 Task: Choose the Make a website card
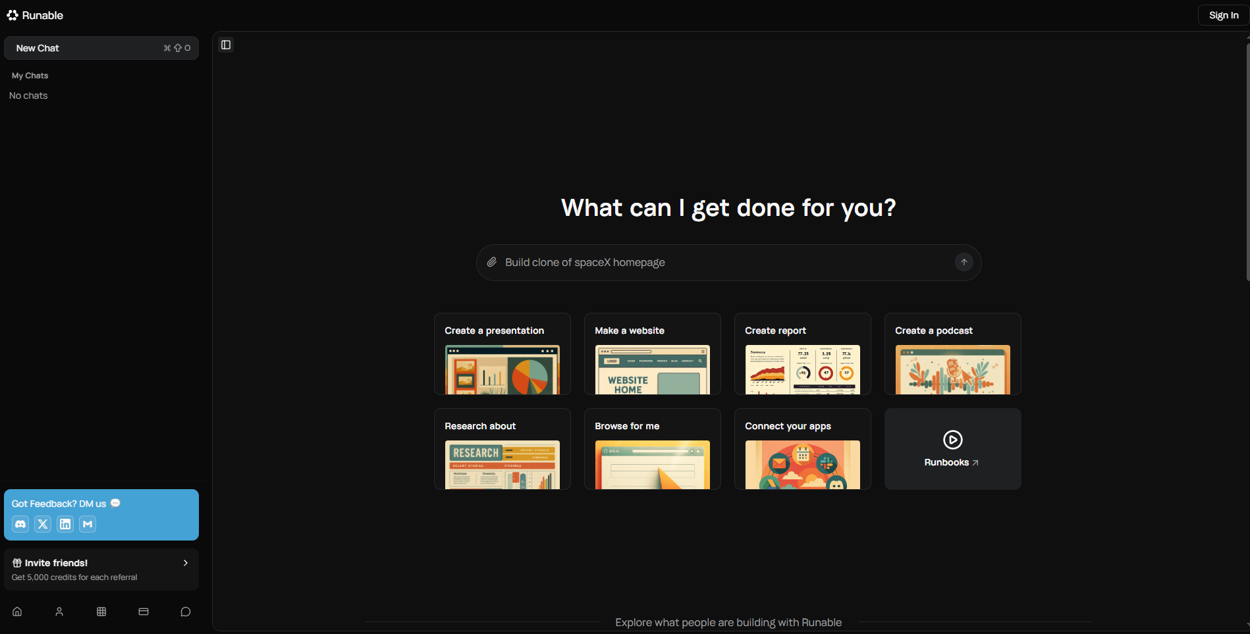652,354
